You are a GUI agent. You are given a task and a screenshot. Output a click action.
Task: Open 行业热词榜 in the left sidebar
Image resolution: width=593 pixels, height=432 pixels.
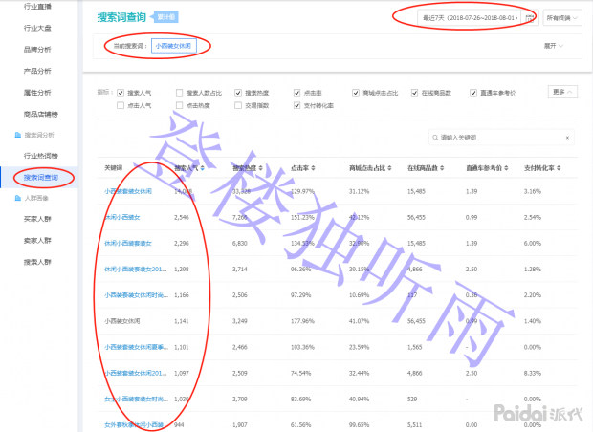tap(39, 156)
